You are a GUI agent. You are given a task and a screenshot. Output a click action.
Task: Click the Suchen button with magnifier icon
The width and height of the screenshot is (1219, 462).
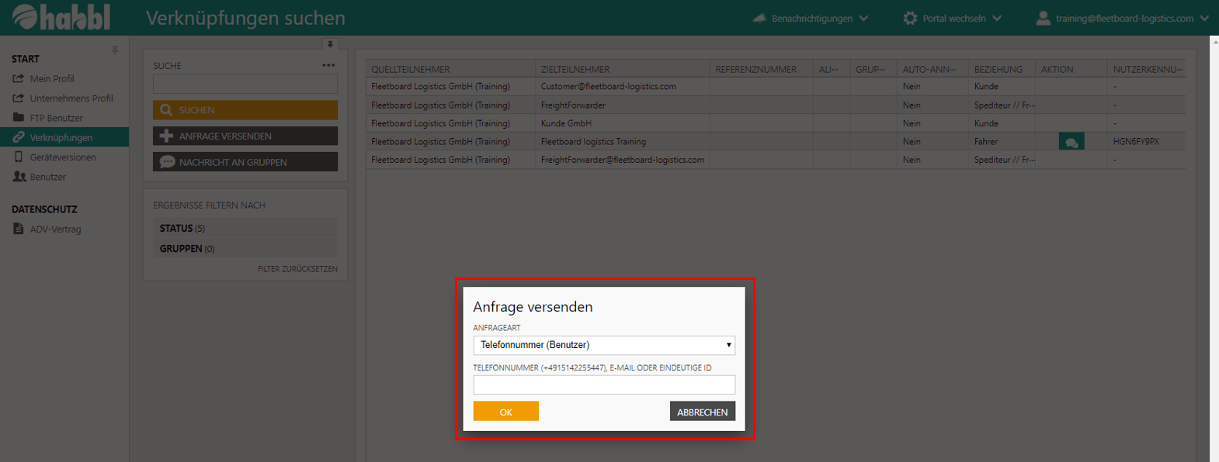pos(245,110)
